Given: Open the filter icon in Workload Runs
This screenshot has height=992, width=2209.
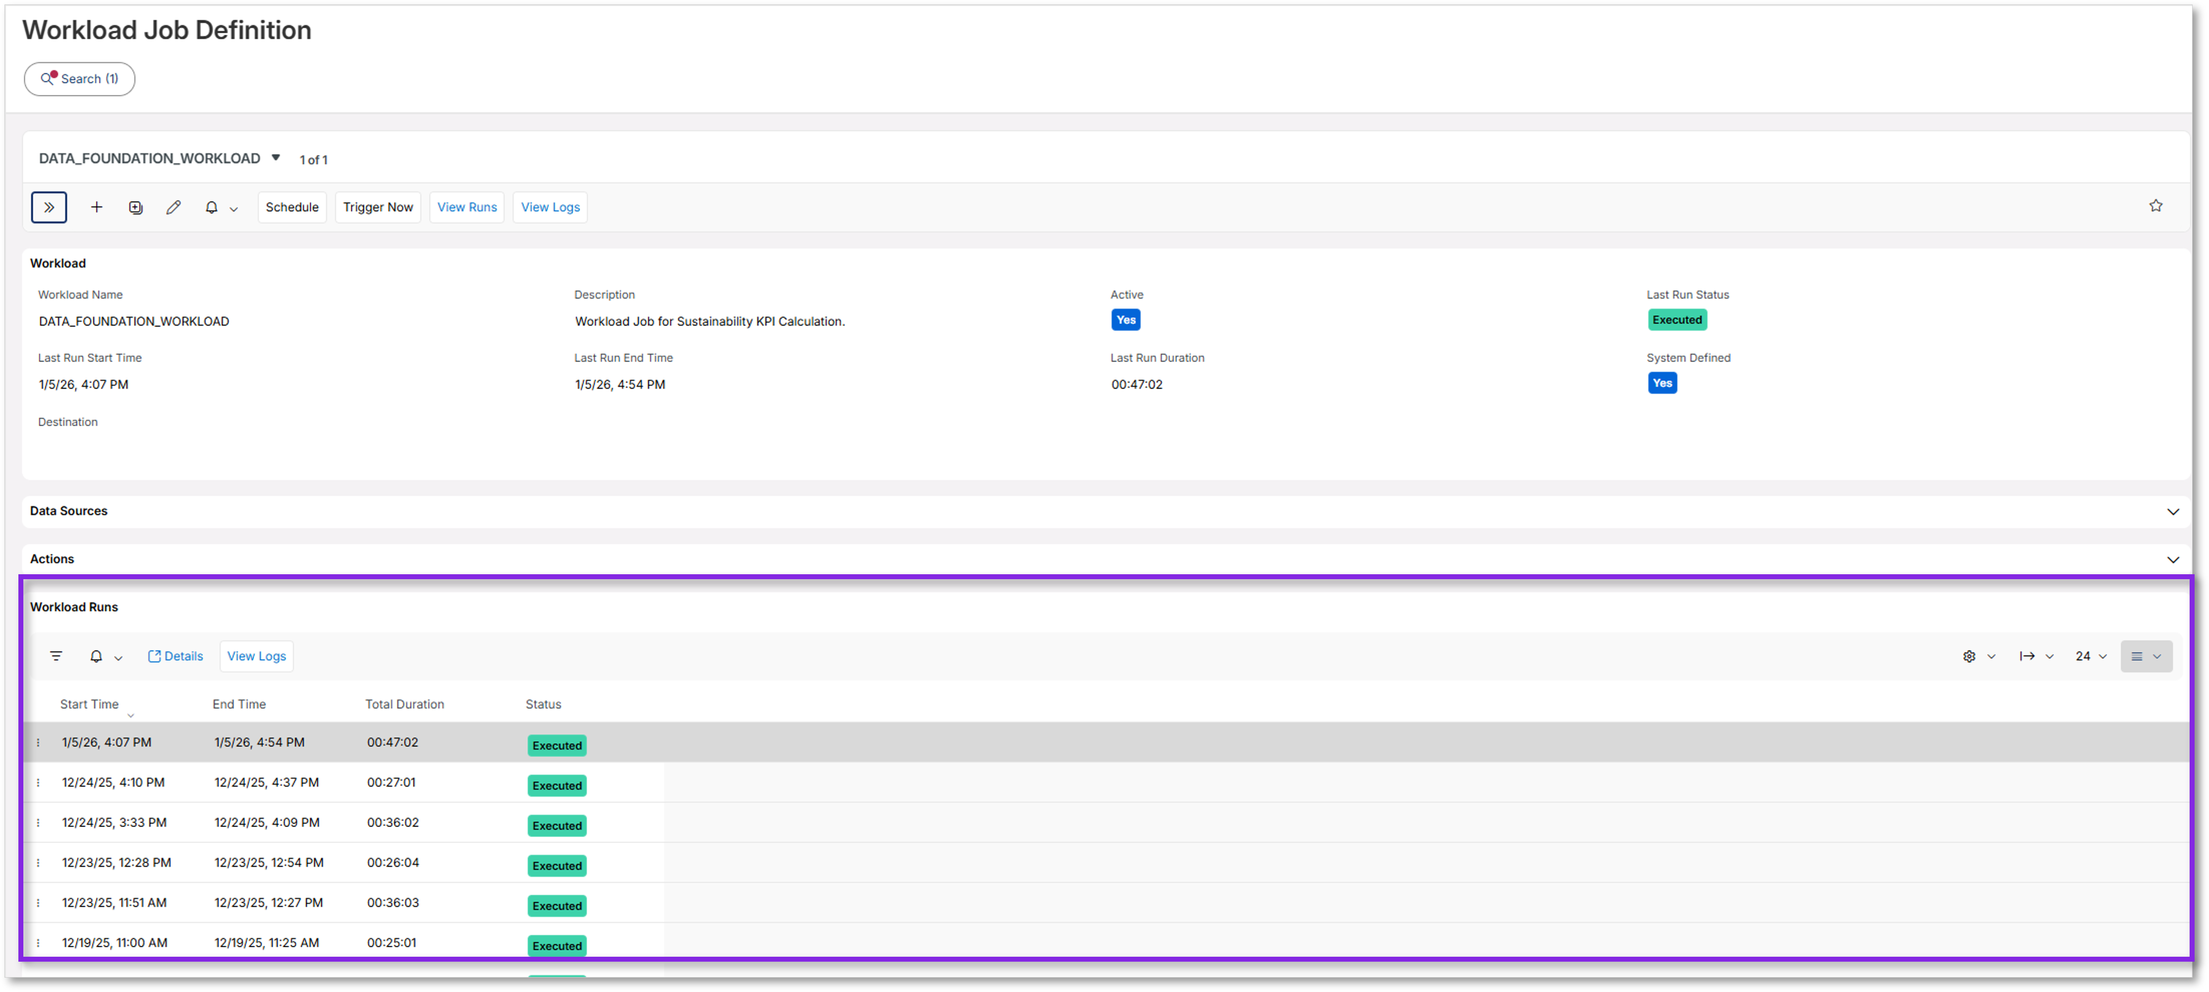Looking at the screenshot, I should (57, 656).
